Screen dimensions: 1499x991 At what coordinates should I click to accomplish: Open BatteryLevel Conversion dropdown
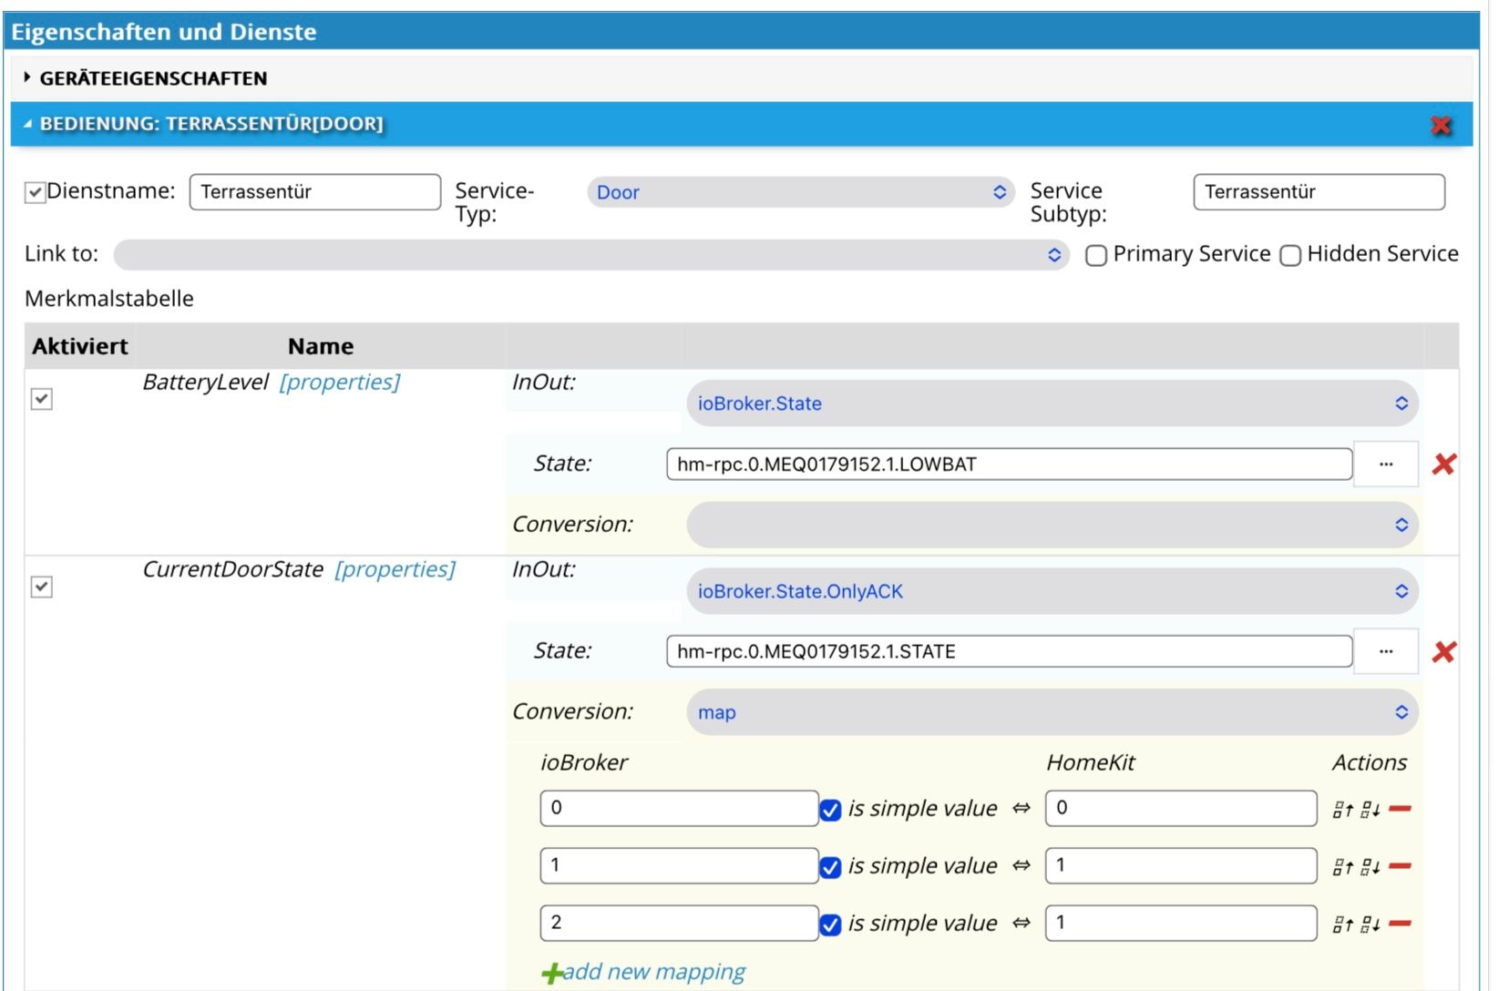1052,525
